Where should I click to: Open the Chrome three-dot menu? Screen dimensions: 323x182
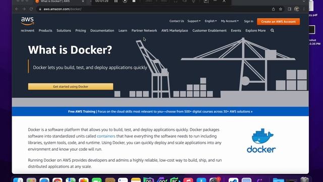(304, 9)
